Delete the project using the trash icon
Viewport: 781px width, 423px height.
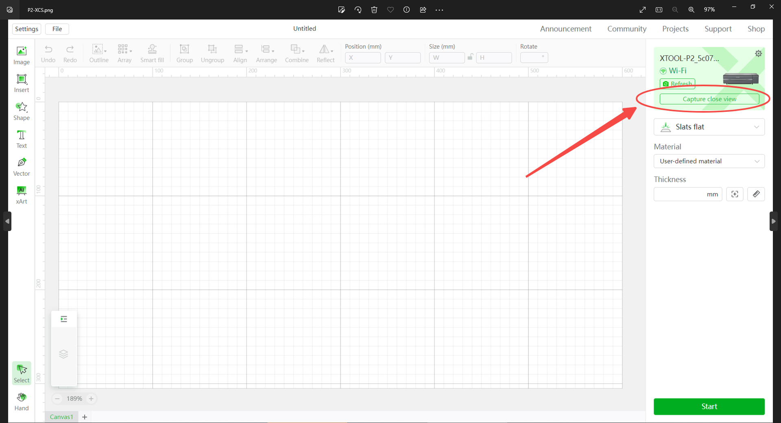pyautogui.click(x=374, y=9)
